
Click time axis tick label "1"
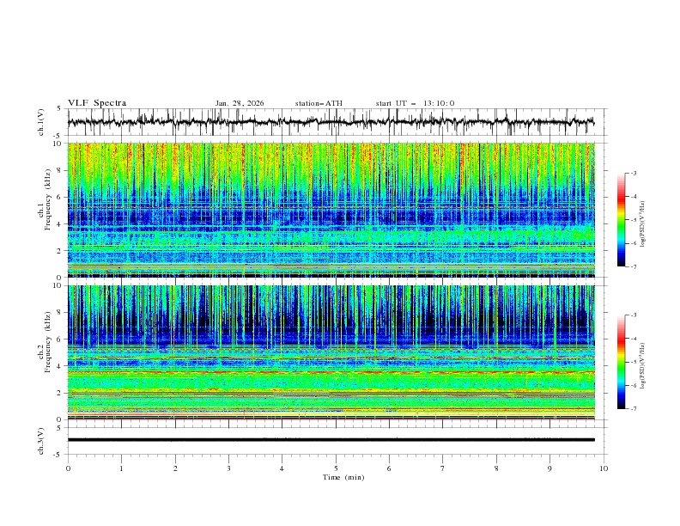click(x=121, y=468)
